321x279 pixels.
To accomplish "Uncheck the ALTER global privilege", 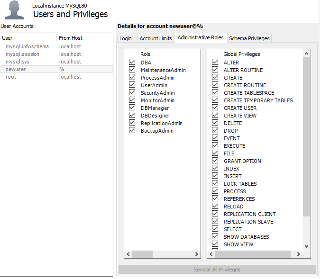I will (x=215, y=62).
